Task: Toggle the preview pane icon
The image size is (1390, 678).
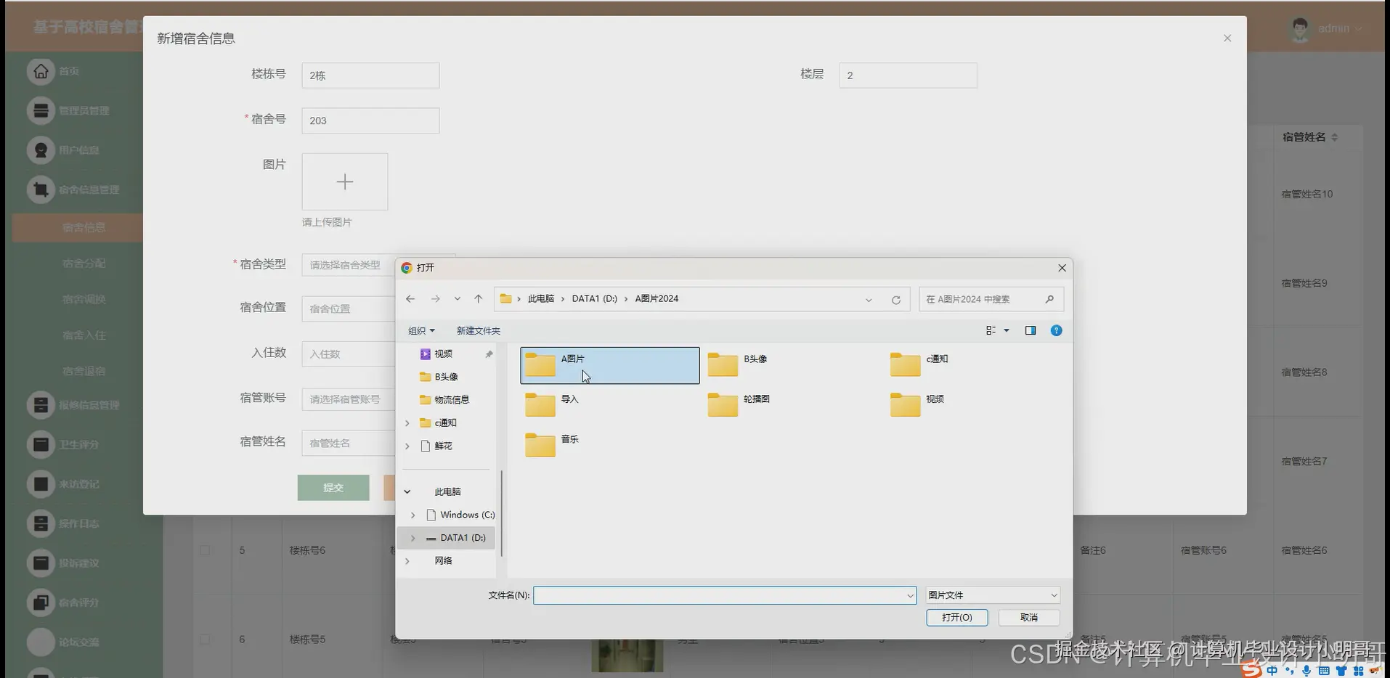Action: click(1030, 330)
